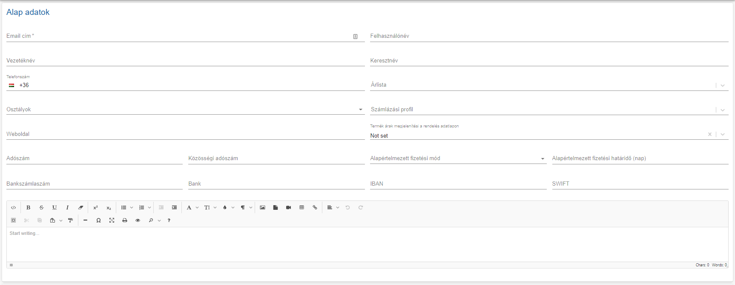The image size is (735, 285).
Task: Toggle italic formatting
Action: pyautogui.click(x=67, y=208)
